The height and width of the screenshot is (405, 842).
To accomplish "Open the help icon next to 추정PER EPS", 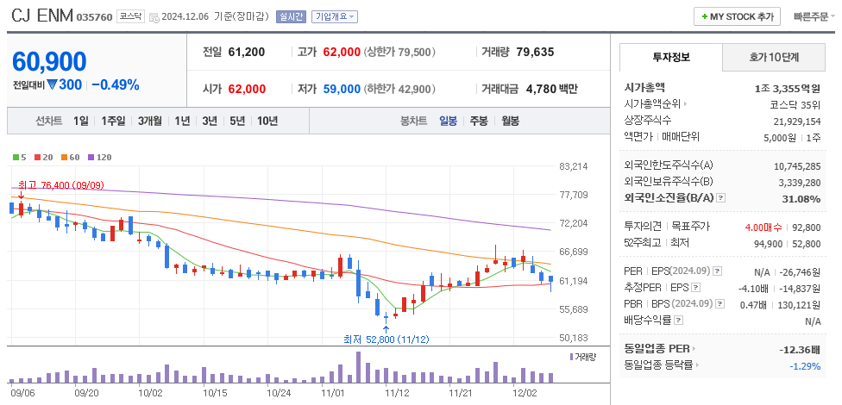I will pyautogui.click(x=696, y=287).
